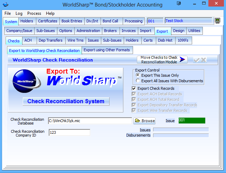Click Move Checks to Check Reconciliation Module
The image size is (226, 173).
click(162, 60)
